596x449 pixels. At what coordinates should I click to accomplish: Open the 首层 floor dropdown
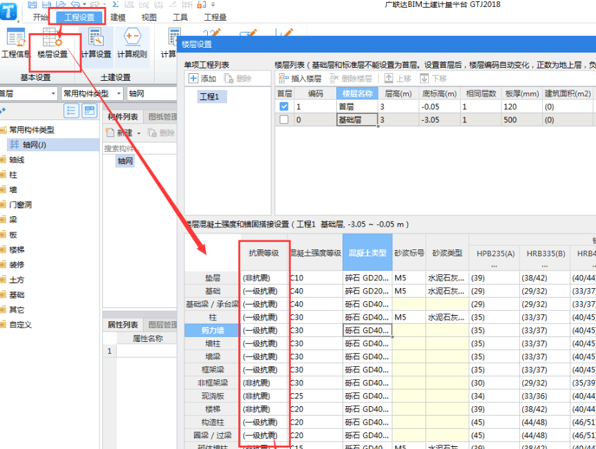click(x=53, y=93)
